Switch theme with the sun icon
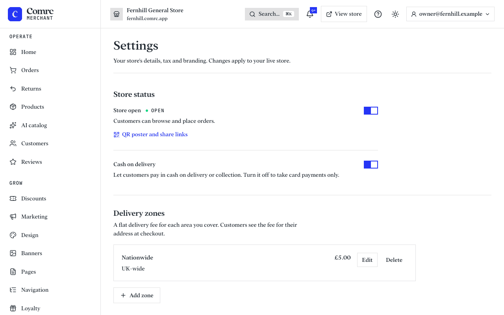Screen dimensions: 504x315 tap(395, 14)
